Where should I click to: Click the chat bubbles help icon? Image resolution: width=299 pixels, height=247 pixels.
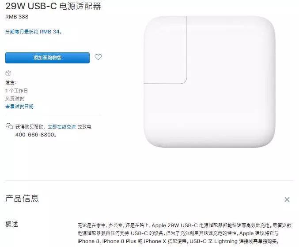tap(9, 126)
